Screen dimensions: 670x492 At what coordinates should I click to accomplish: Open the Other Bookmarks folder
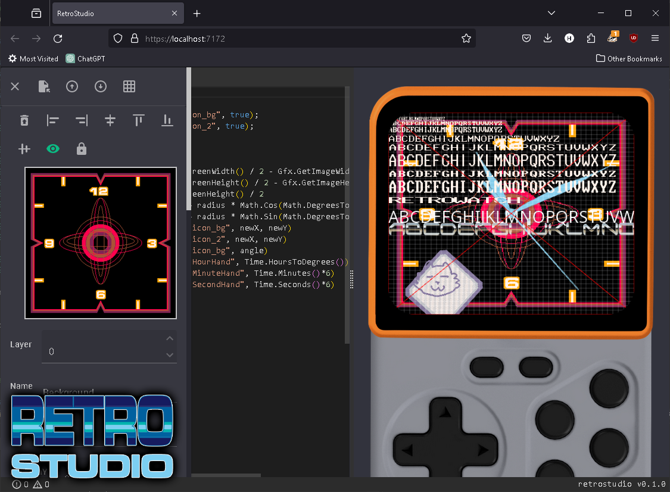tap(629, 58)
